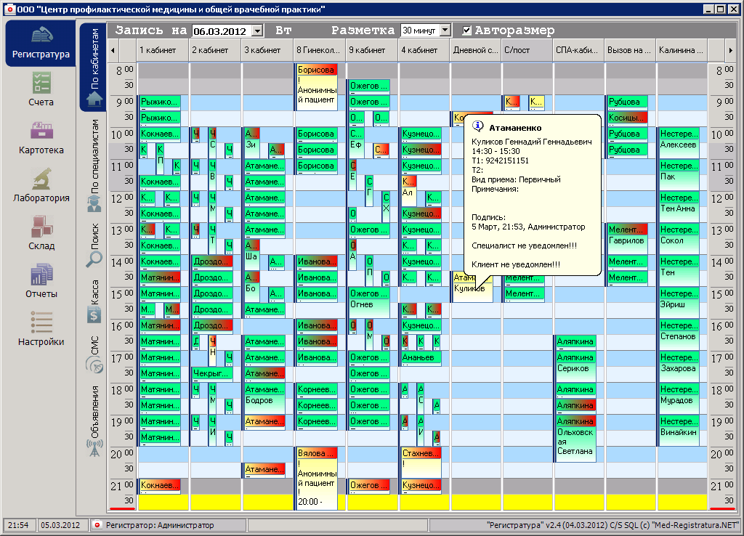Select the Корнеев... appointment at 18:00
The height and width of the screenshot is (536, 744).
[317, 389]
